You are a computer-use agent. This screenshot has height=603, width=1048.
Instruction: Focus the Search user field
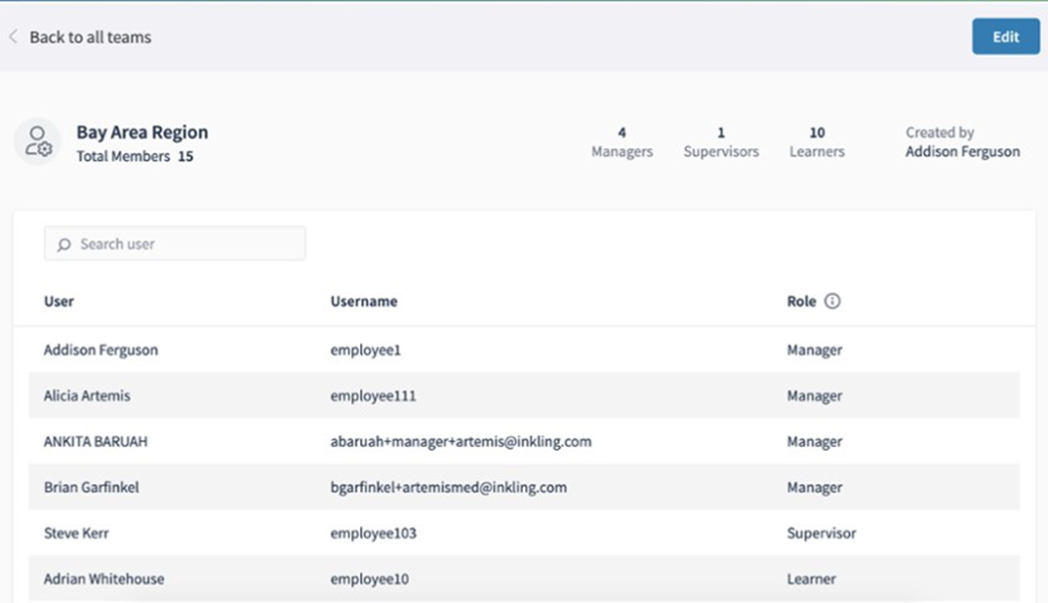(x=184, y=244)
